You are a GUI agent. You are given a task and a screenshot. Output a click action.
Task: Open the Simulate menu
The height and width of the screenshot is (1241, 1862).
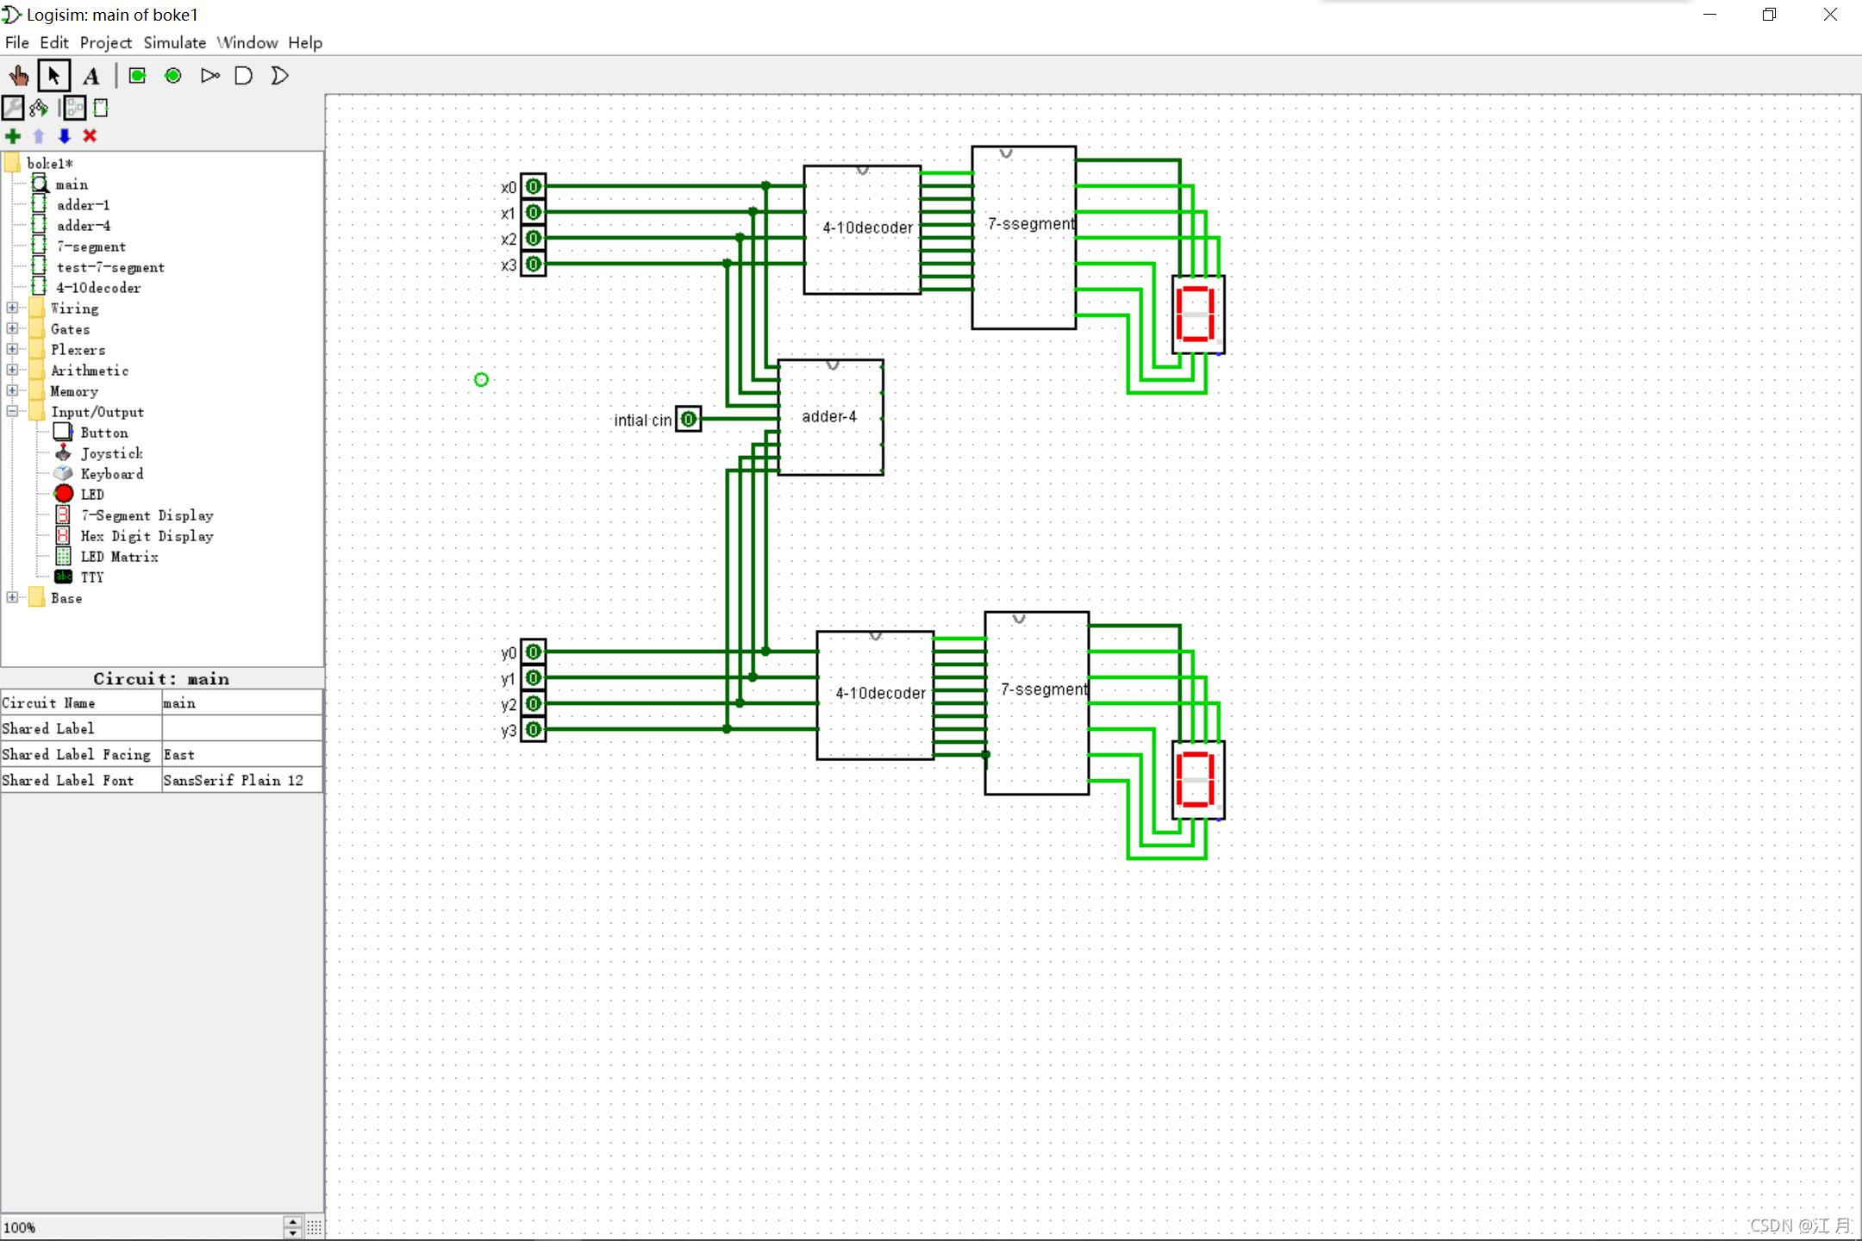tap(174, 42)
